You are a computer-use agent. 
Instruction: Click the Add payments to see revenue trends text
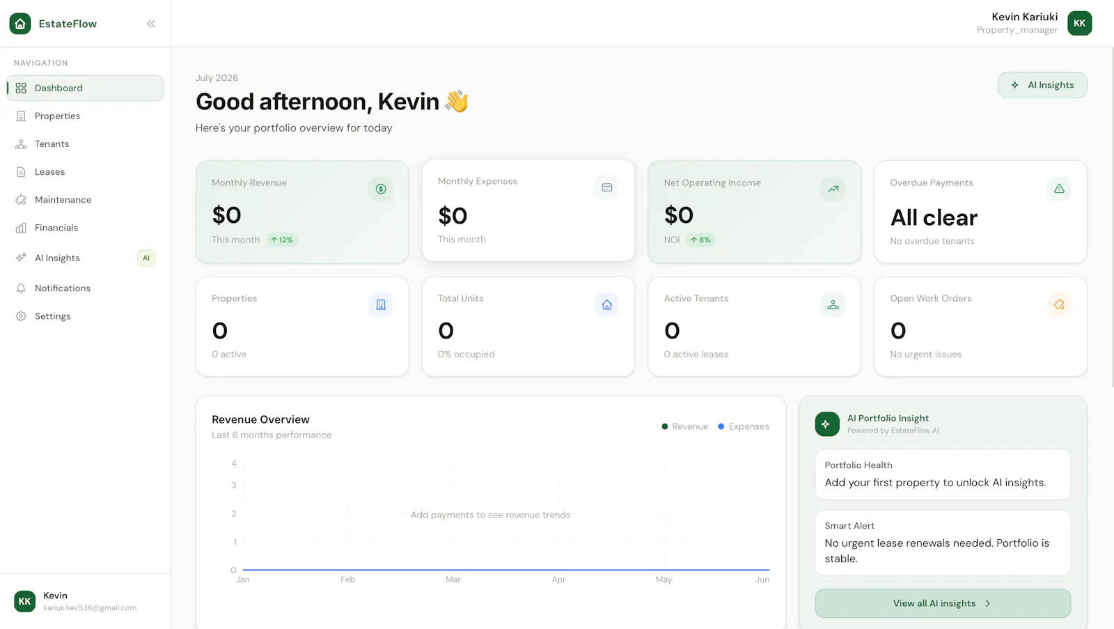tap(490, 515)
